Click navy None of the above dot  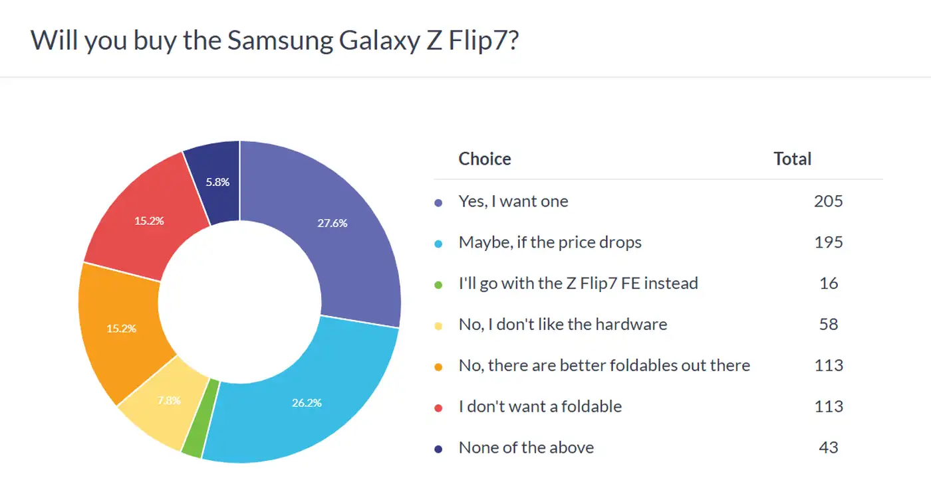[438, 449]
